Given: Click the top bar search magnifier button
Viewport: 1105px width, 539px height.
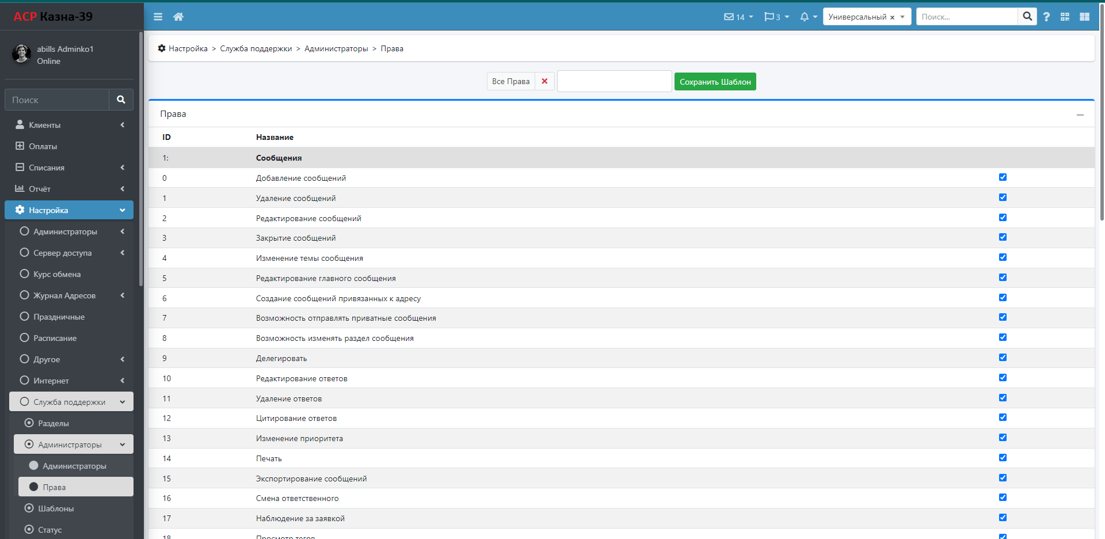Looking at the screenshot, I should [1027, 17].
